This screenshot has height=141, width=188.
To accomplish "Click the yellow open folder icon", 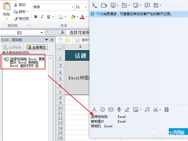I will pos(68,40).
